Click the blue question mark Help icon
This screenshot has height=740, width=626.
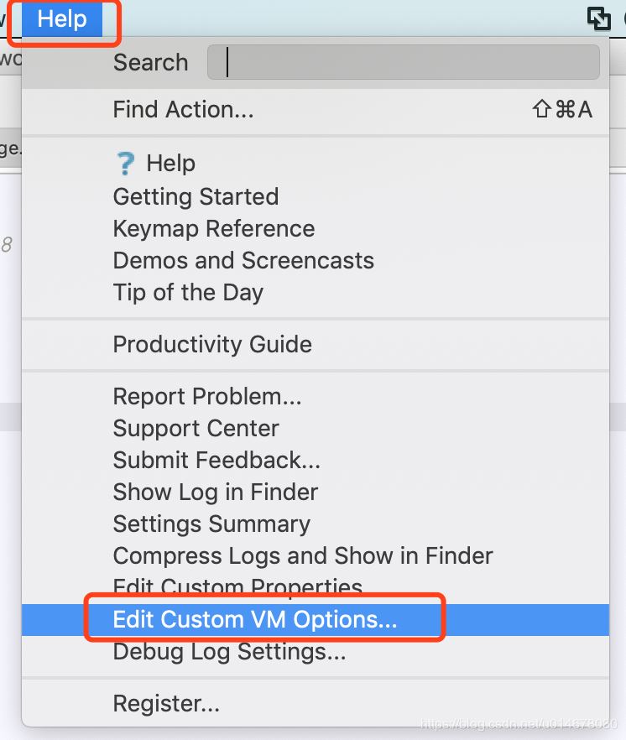(x=125, y=164)
